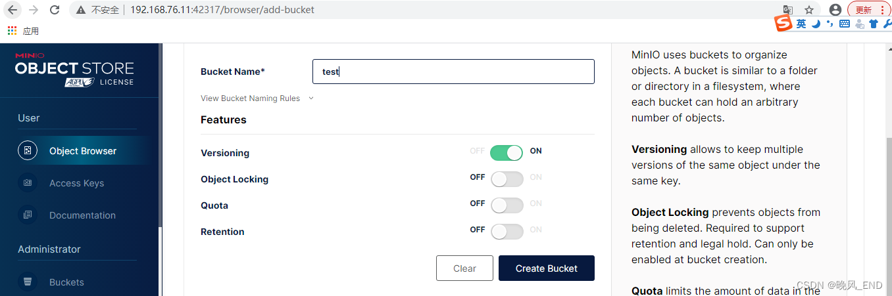Open the Documentation menu item
Image resolution: width=892 pixels, height=296 pixels.
(x=82, y=215)
